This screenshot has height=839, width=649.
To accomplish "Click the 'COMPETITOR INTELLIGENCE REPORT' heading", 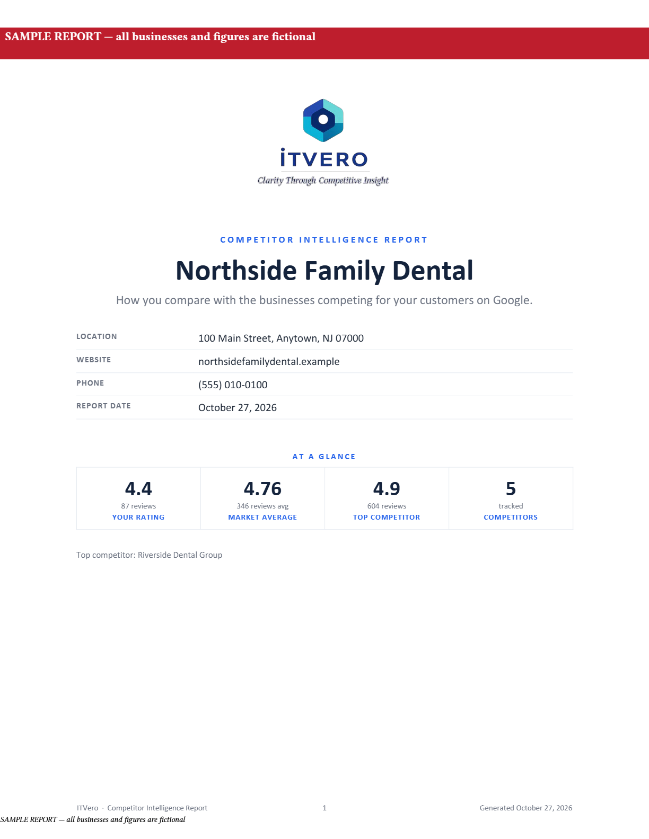I will (324, 240).
